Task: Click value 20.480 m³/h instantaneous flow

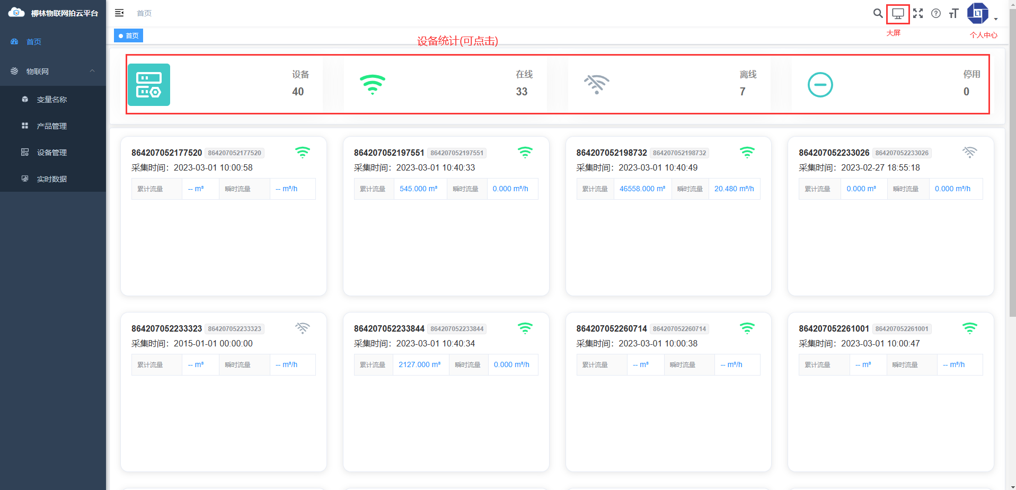Action: point(734,189)
